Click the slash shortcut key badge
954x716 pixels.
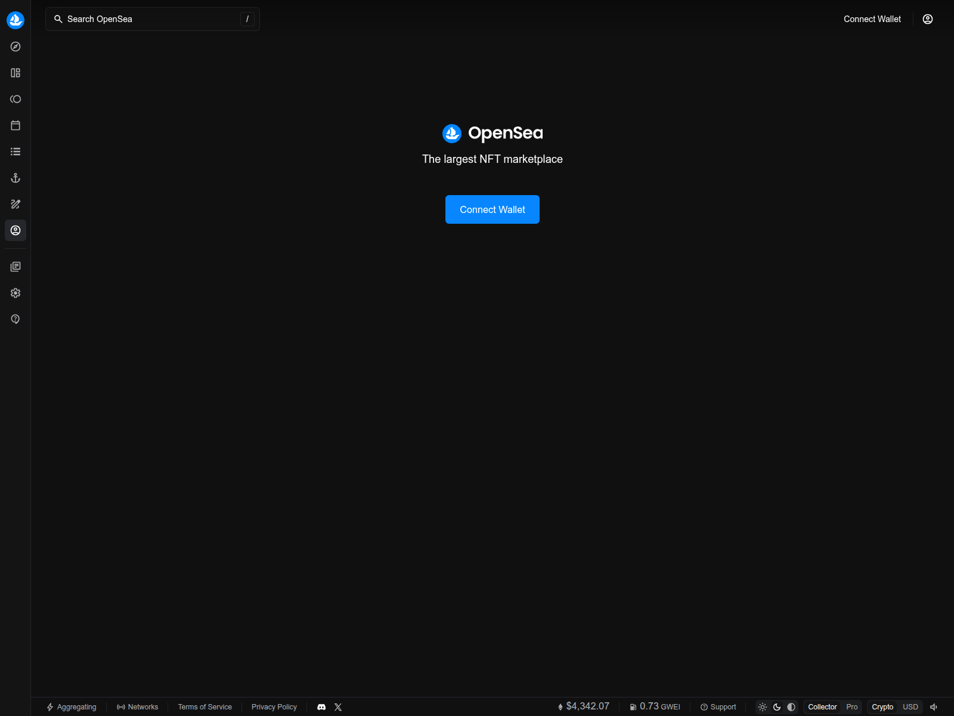(x=247, y=19)
